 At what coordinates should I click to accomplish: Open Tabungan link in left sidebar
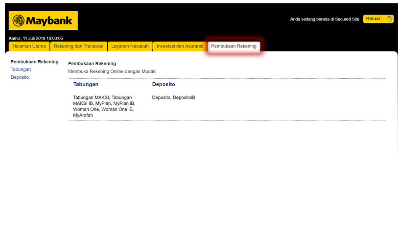tap(21, 69)
